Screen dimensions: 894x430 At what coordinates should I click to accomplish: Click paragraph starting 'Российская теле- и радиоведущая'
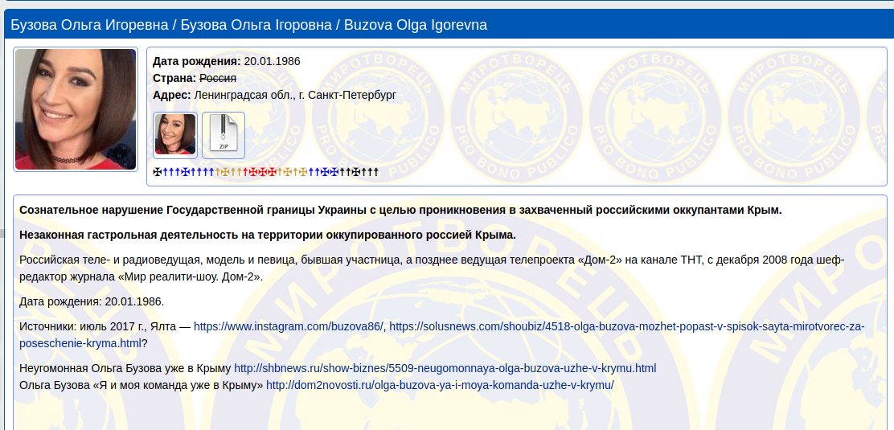pos(432,268)
